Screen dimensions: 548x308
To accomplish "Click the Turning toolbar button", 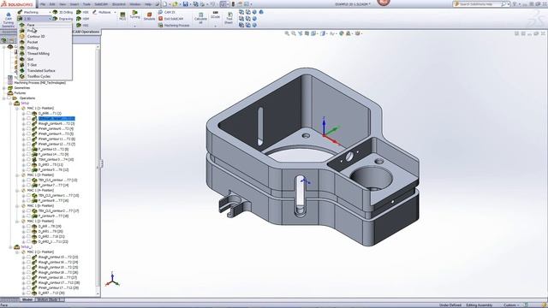I will pos(135,15).
